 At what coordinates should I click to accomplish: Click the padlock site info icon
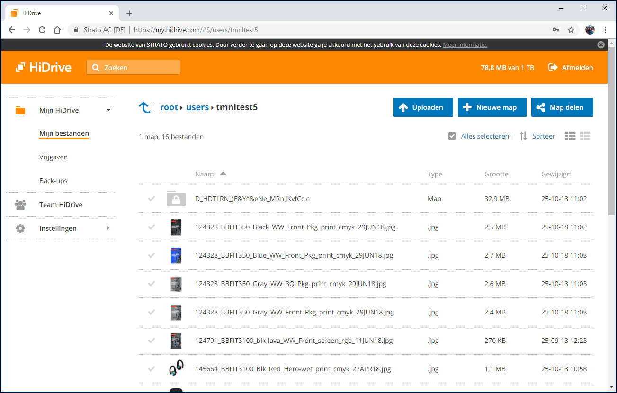click(x=76, y=30)
